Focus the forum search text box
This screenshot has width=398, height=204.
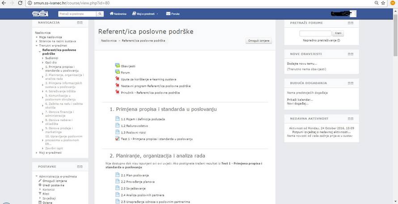pyautogui.click(x=316, y=33)
